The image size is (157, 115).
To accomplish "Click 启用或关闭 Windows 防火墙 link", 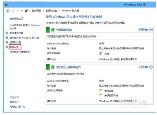I will pyautogui.click(x=24, y=38).
